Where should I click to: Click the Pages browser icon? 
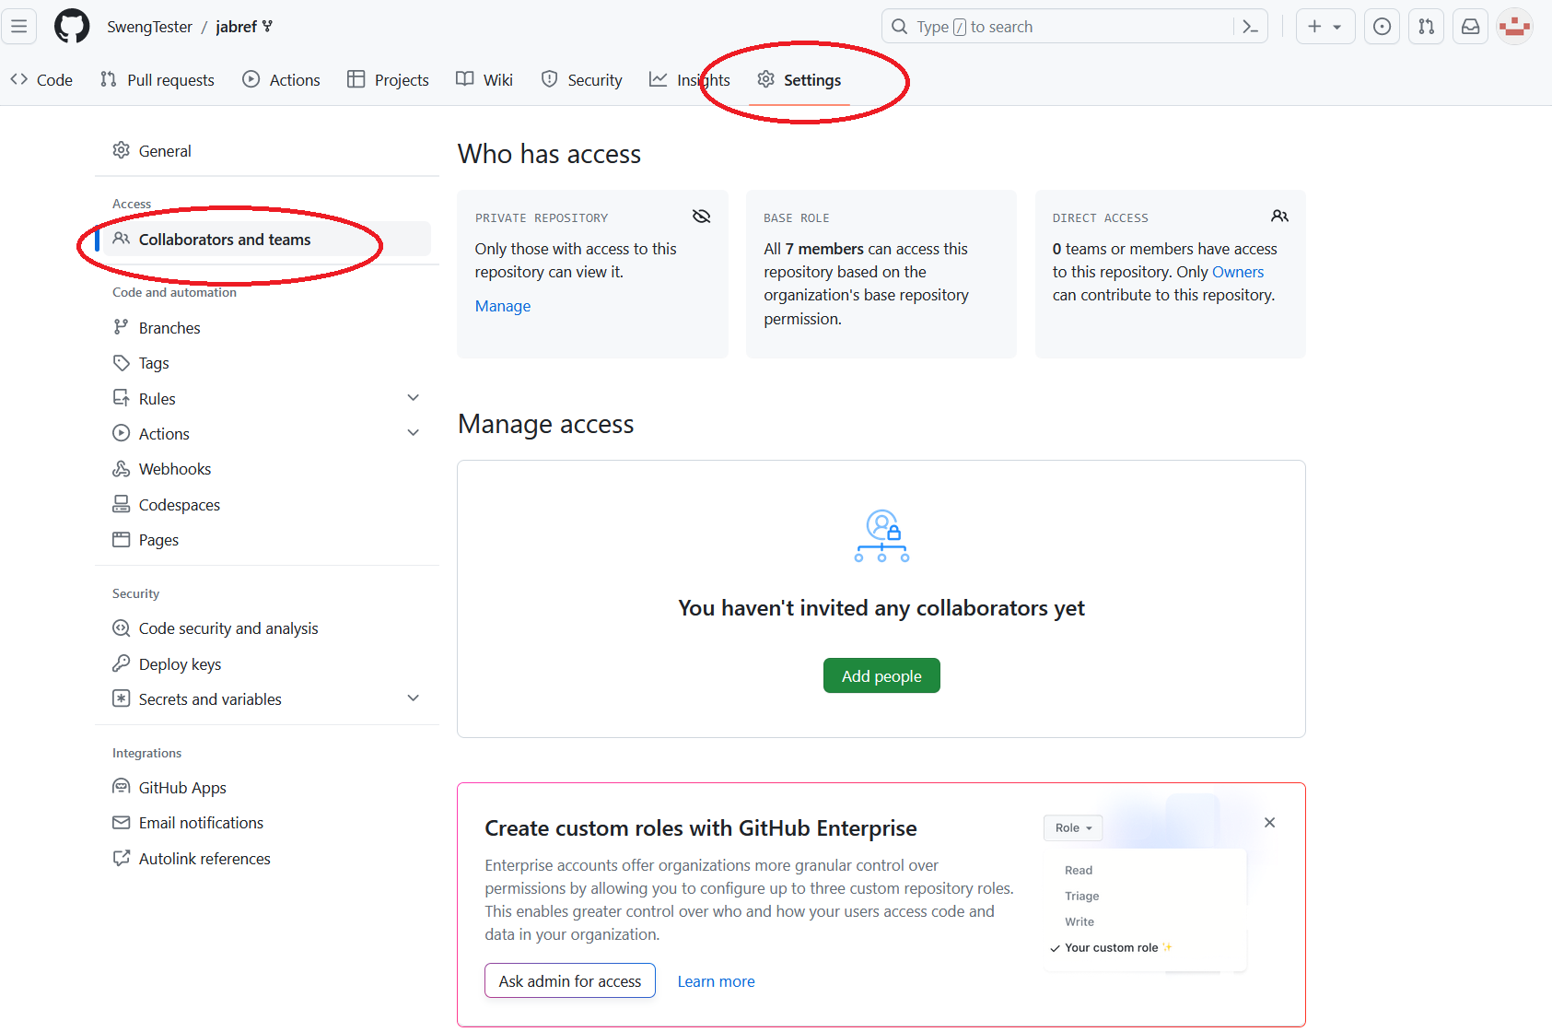pos(121,539)
